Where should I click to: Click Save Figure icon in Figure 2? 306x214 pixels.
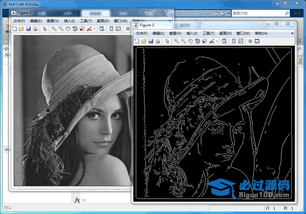point(151,42)
